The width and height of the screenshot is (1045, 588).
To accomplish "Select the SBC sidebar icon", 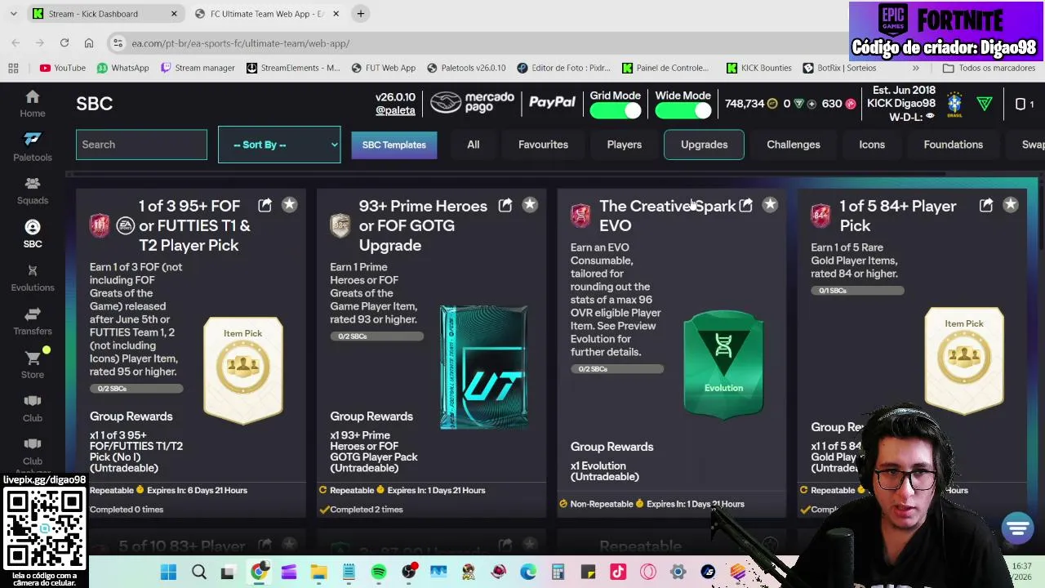I will (x=33, y=234).
